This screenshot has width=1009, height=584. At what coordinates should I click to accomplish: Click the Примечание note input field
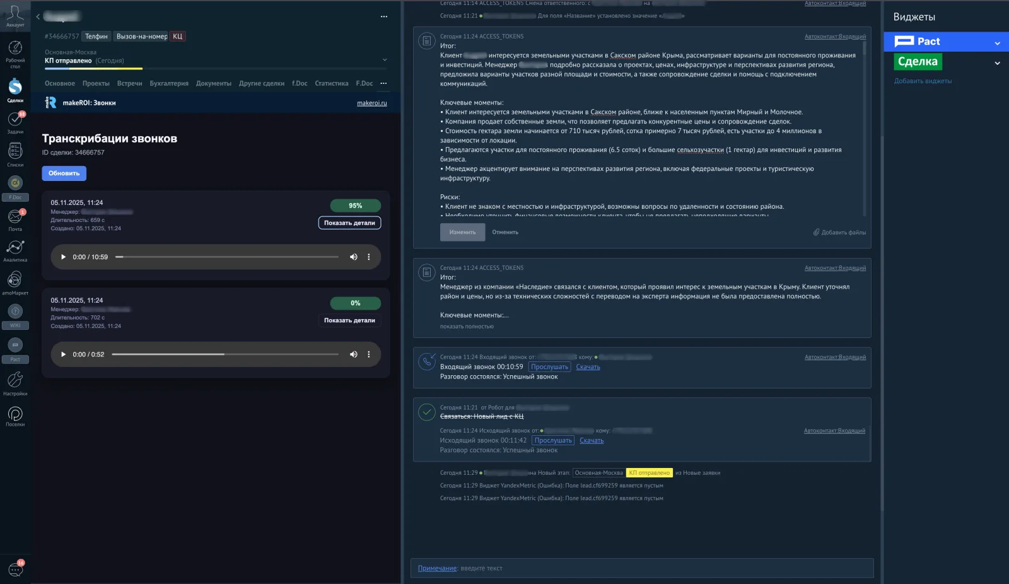tap(642, 568)
